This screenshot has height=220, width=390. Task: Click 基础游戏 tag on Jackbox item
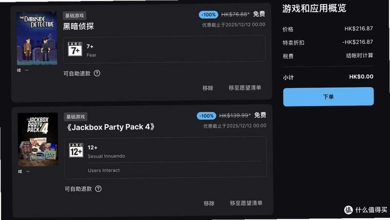[x=76, y=117]
